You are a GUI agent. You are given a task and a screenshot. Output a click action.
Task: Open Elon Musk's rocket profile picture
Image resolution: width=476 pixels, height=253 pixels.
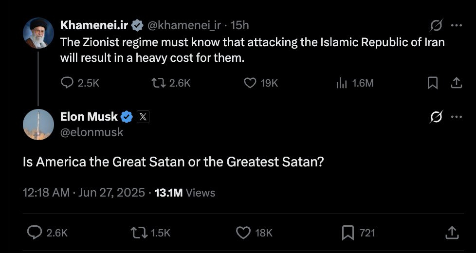tap(38, 125)
